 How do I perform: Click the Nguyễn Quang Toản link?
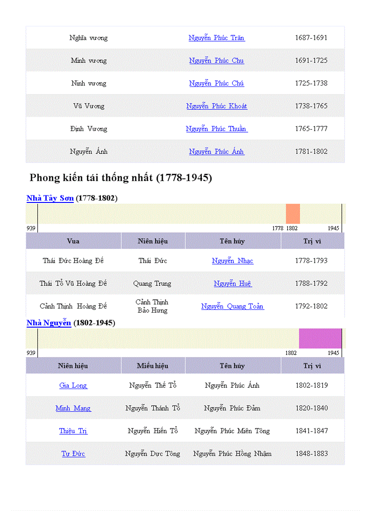232,306
